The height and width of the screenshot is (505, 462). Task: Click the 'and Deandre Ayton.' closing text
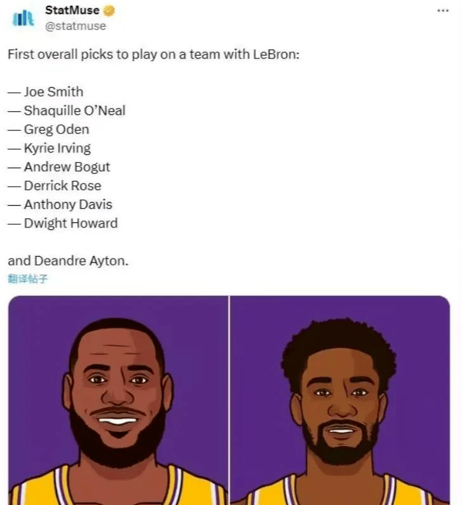pos(68,261)
